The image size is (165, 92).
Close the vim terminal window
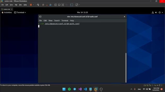(x=125, y=17)
